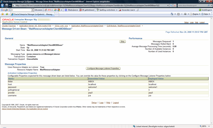Open the Pagina menu
Viewport: 213px width, 128px height.
click(x=195, y=14)
